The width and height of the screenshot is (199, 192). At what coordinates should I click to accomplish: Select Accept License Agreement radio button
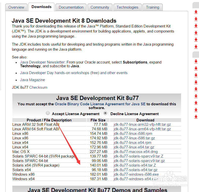point(48,113)
